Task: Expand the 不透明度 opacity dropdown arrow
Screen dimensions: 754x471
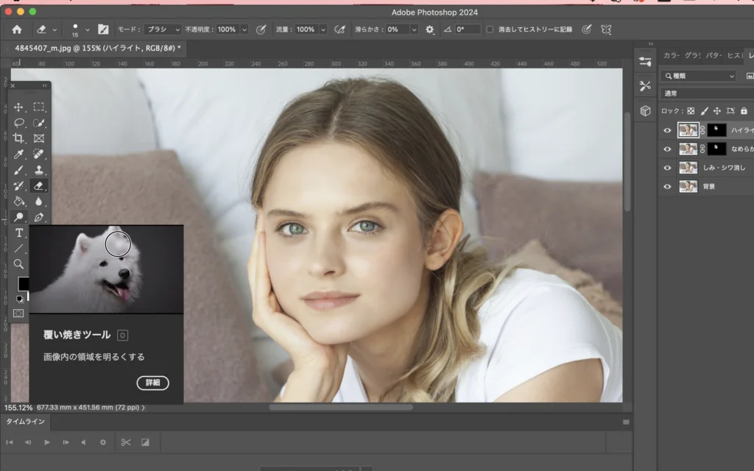Action: [x=243, y=29]
